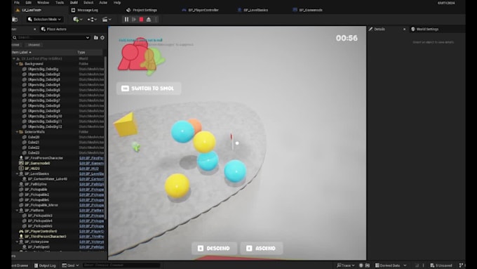
Task: Open the Place Actors panel tab
Action: [54, 29]
